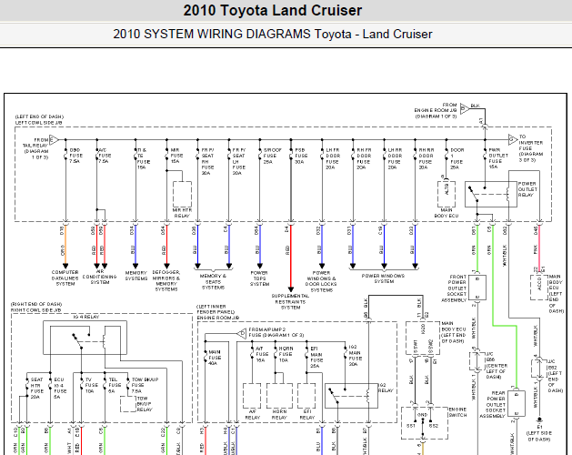The image size is (572, 455).
Task: Select the orange ORG wire to computer data lines
Action: [65, 244]
